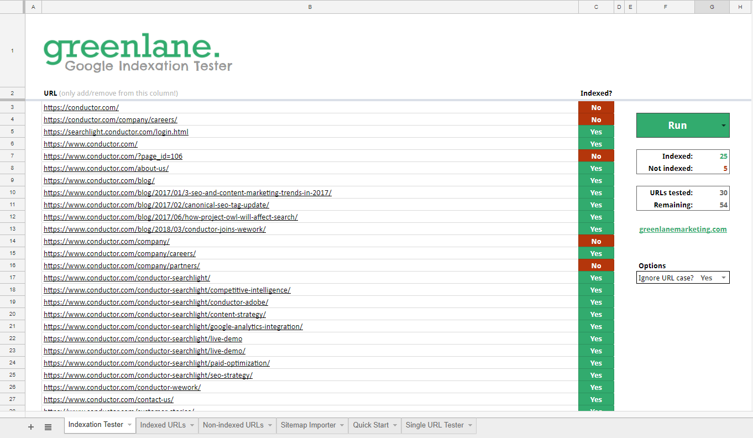This screenshot has width=753, height=438.
Task: Open the seo-strategy URL link
Action: tap(148, 375)
